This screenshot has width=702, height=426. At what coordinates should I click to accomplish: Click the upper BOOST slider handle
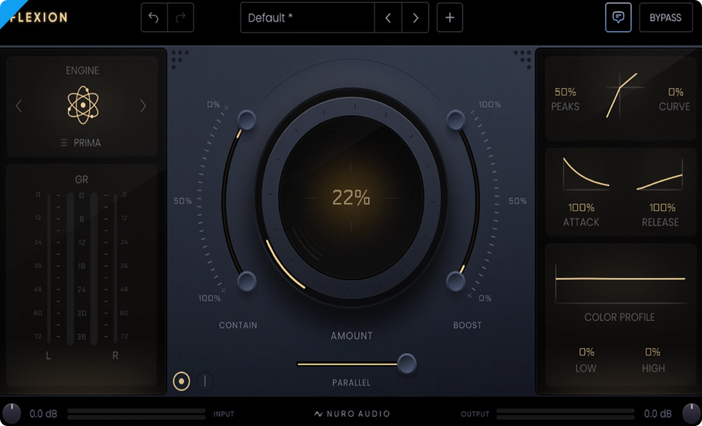[456, 120]
